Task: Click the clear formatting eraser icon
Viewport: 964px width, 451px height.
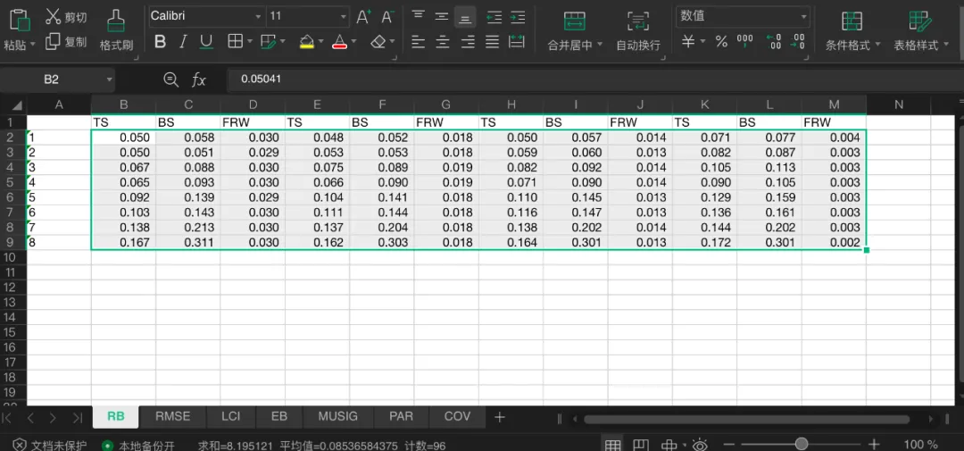Action: coord(378,42)
